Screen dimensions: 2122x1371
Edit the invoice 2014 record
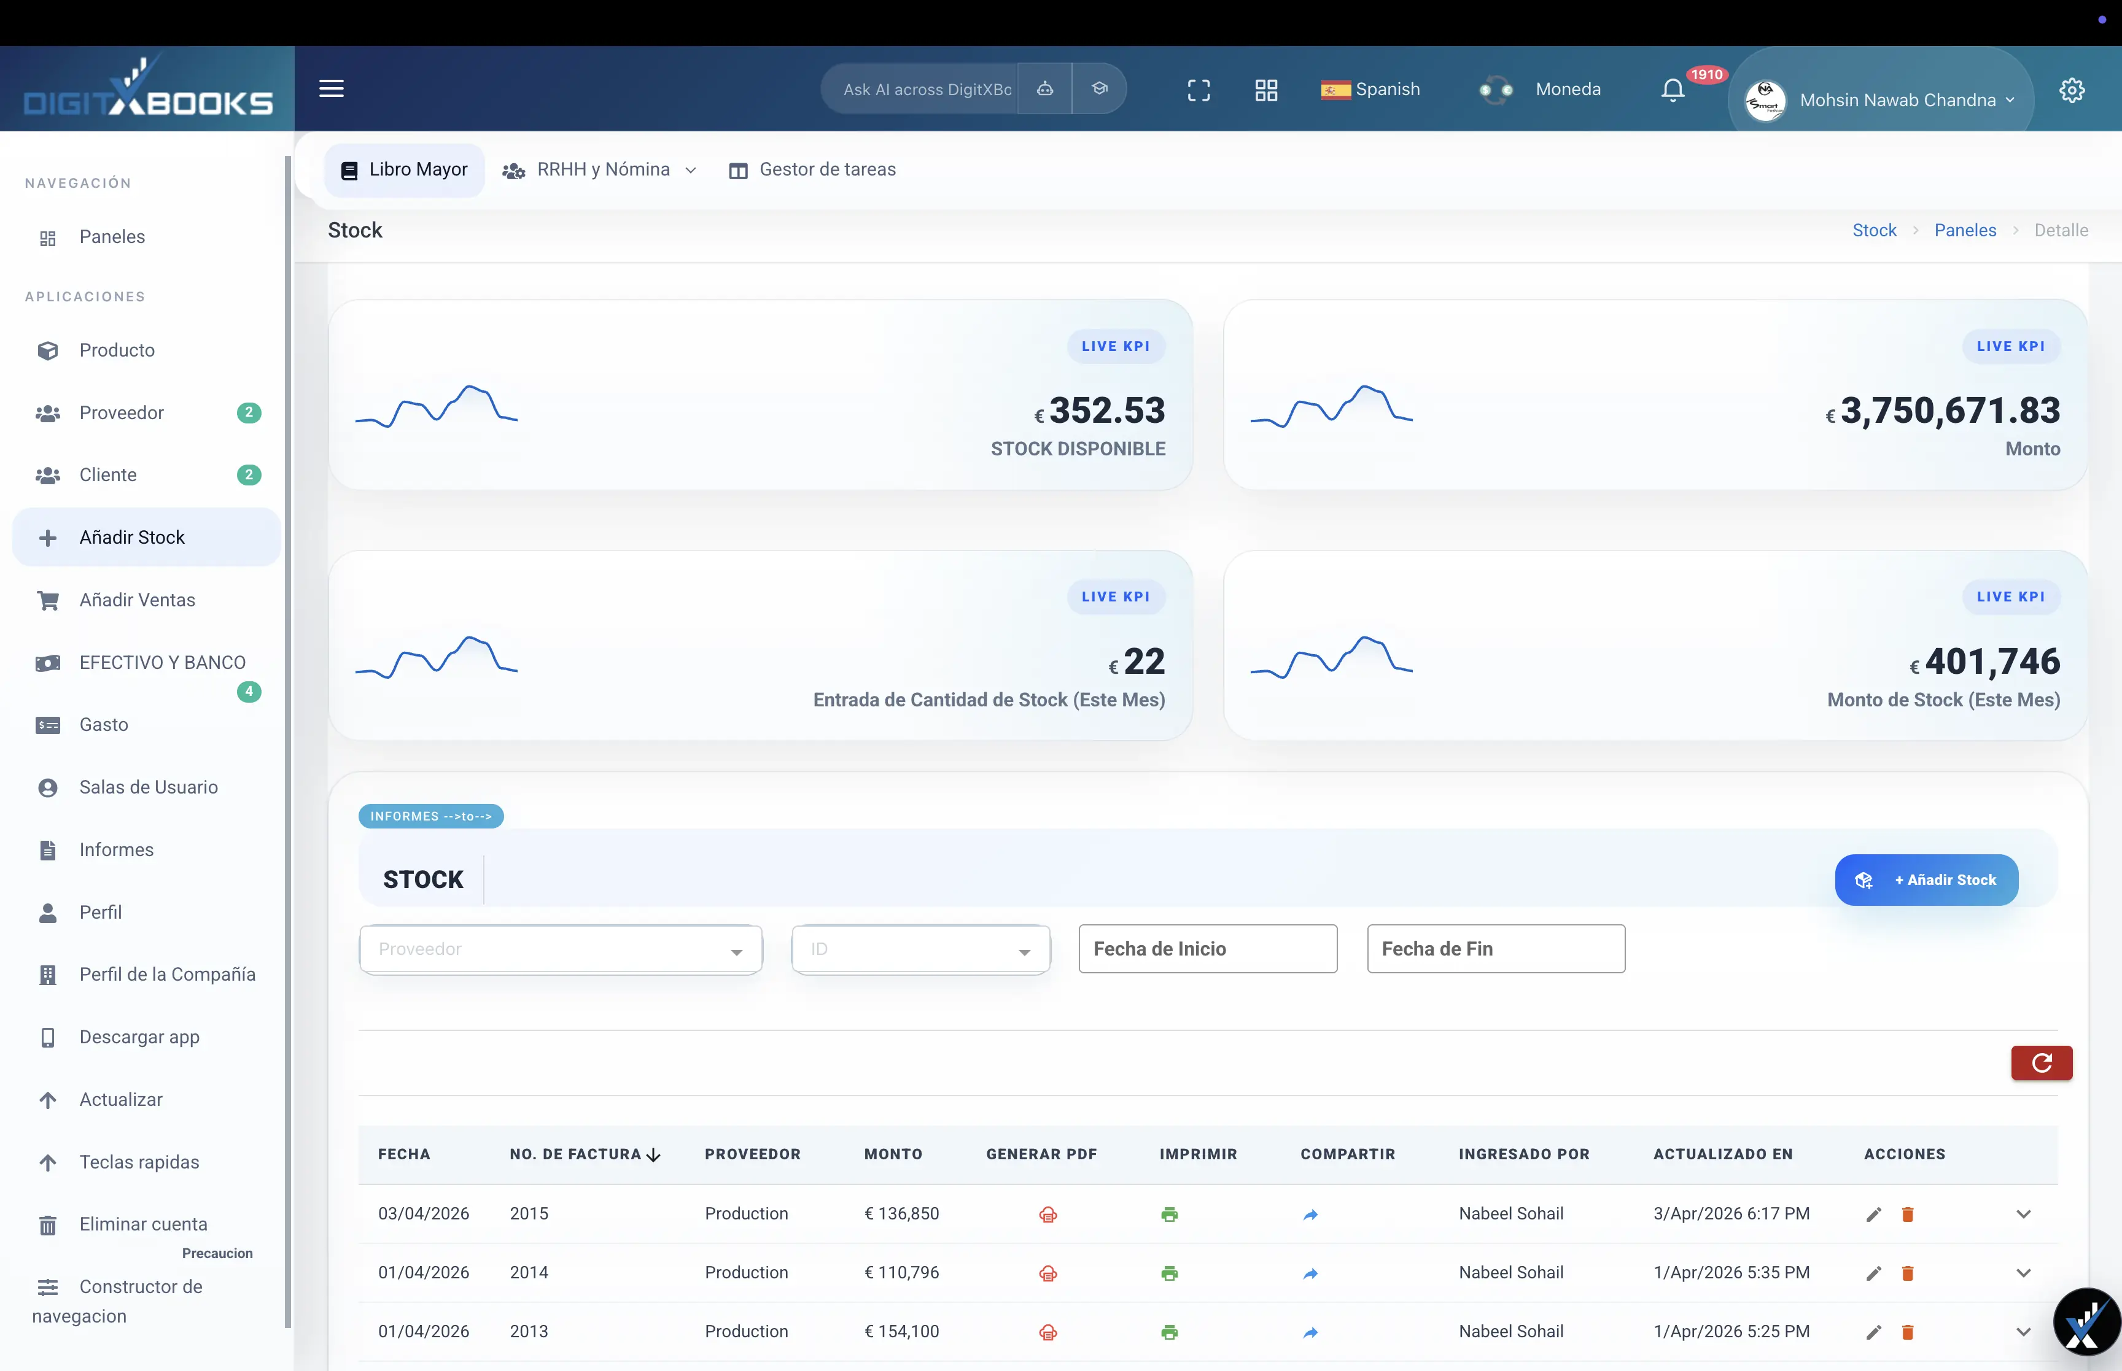(x=1873, y=1273)
